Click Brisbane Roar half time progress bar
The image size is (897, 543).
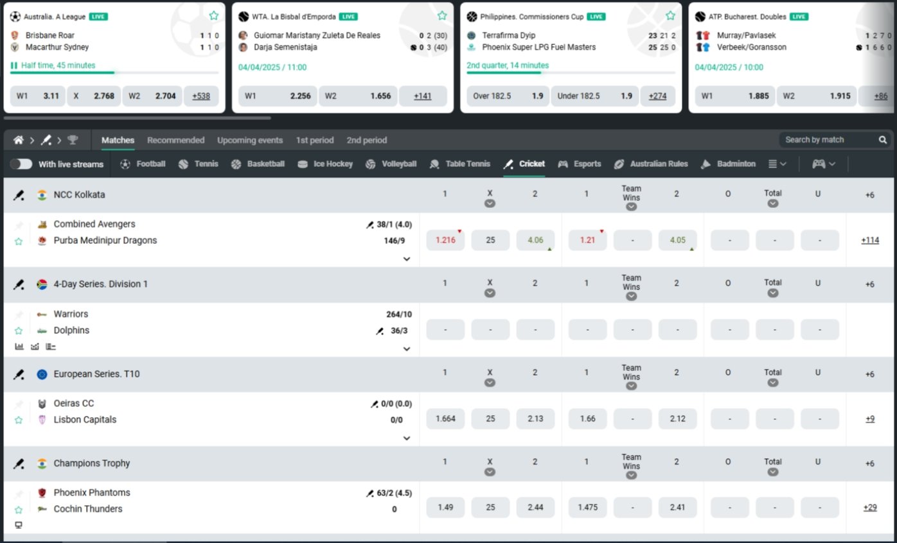(114, 73)
